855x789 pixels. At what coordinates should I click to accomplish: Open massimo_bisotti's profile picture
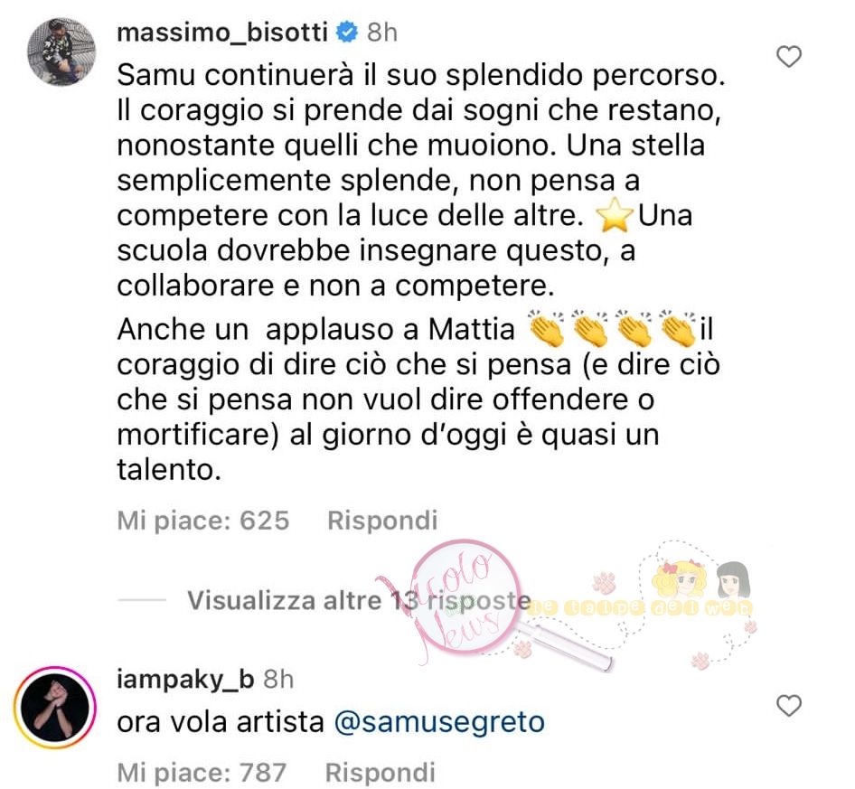[x=61, y=52]
